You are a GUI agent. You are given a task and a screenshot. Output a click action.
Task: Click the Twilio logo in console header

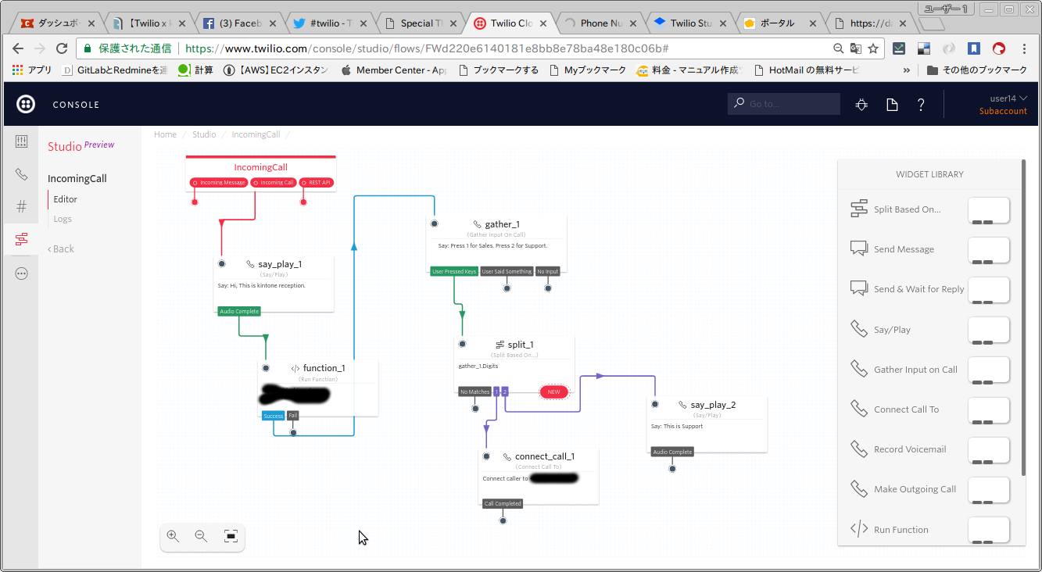[x=26, y=104]
